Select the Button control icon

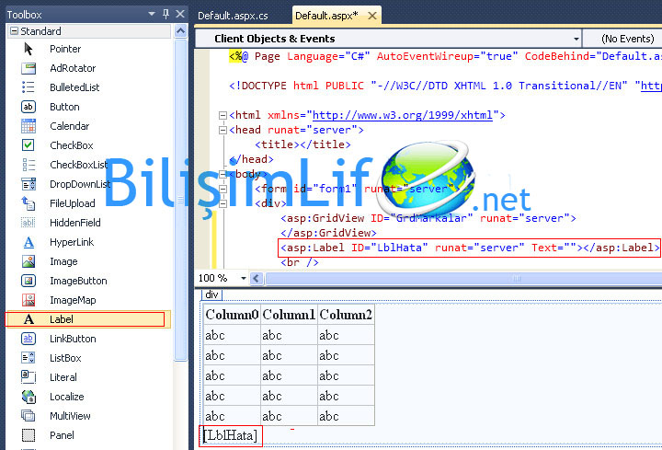(x=29, y=107)
